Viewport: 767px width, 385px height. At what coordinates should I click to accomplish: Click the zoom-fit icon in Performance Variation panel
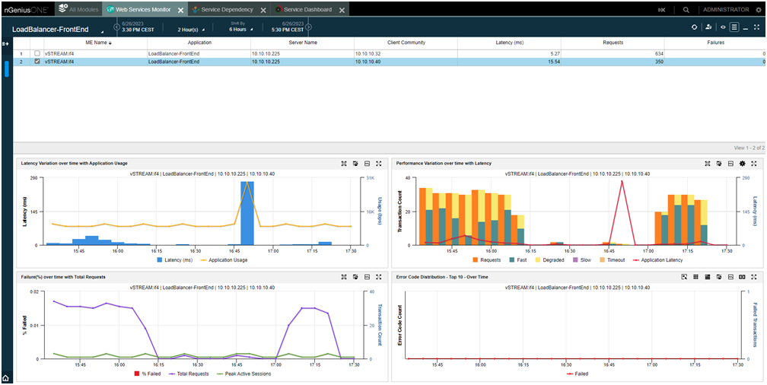pos(708,164)
